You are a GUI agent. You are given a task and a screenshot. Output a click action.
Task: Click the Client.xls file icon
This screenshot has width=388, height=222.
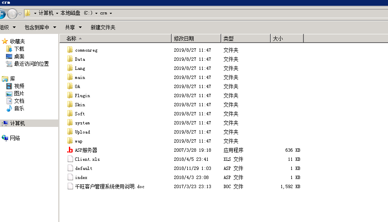(x=70, y=159)
